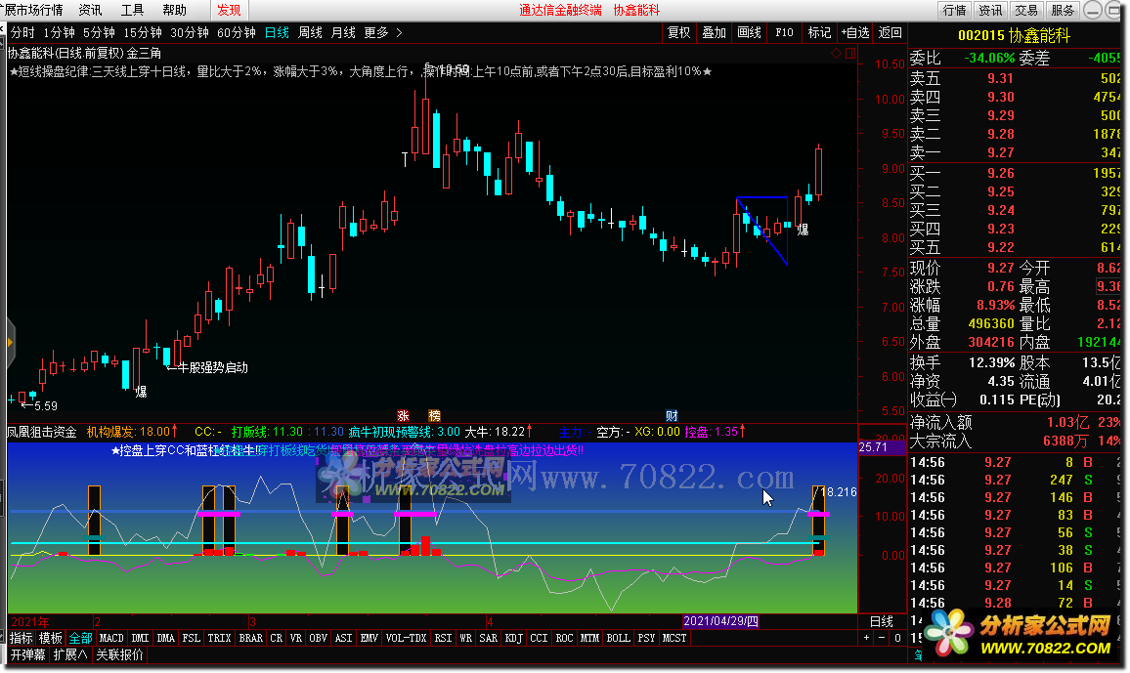Image resolution: width=1130 pixels, height=673 pixels.
Task: Click the 资讯 button at top right
Action: [x=990, y=10]
